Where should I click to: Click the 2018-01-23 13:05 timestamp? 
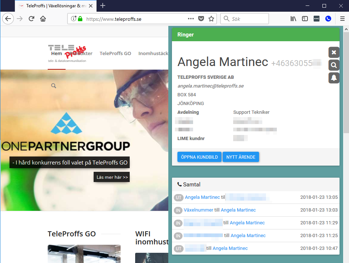[x=319, y=197]
